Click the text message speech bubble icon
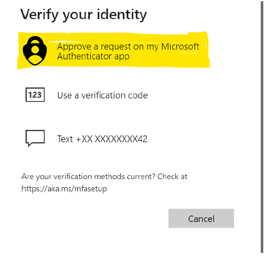Image resolution: width=268 pixels, height=261 pixels. pyautogui.click(x=34, y=138)
